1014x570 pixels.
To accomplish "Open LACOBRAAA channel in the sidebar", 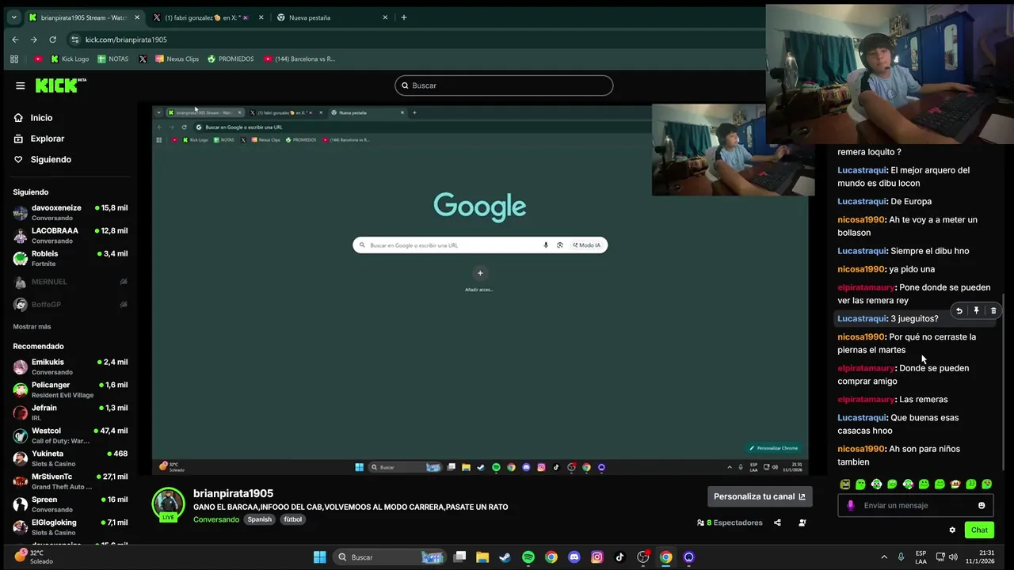I will pos(70,235).
